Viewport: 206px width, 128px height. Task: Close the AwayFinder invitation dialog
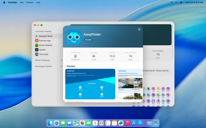click(x=139, y=29)
